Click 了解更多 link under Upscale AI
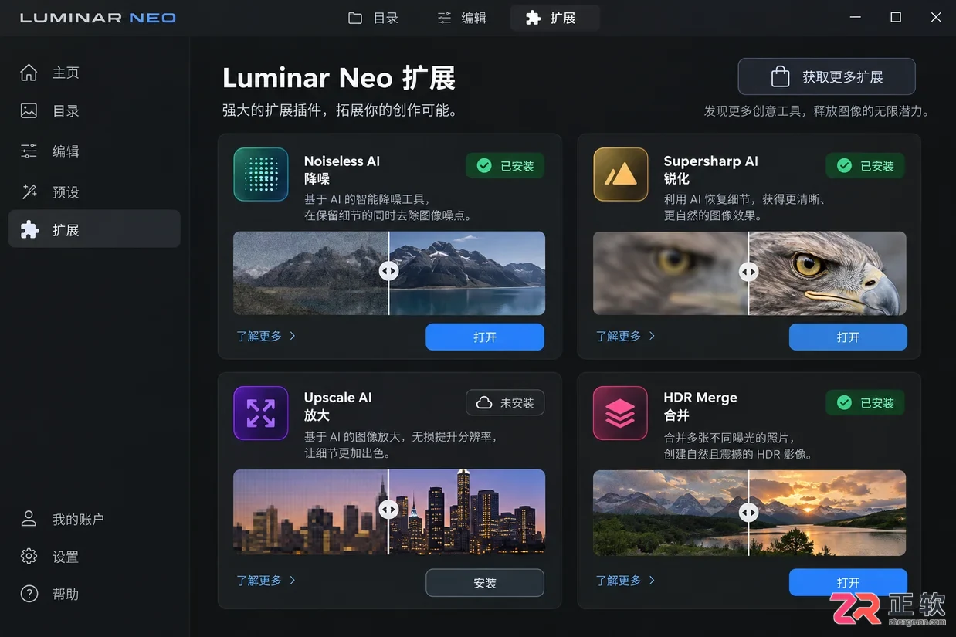The width and height of the screenshot is (956, 637). coord(266,580)
